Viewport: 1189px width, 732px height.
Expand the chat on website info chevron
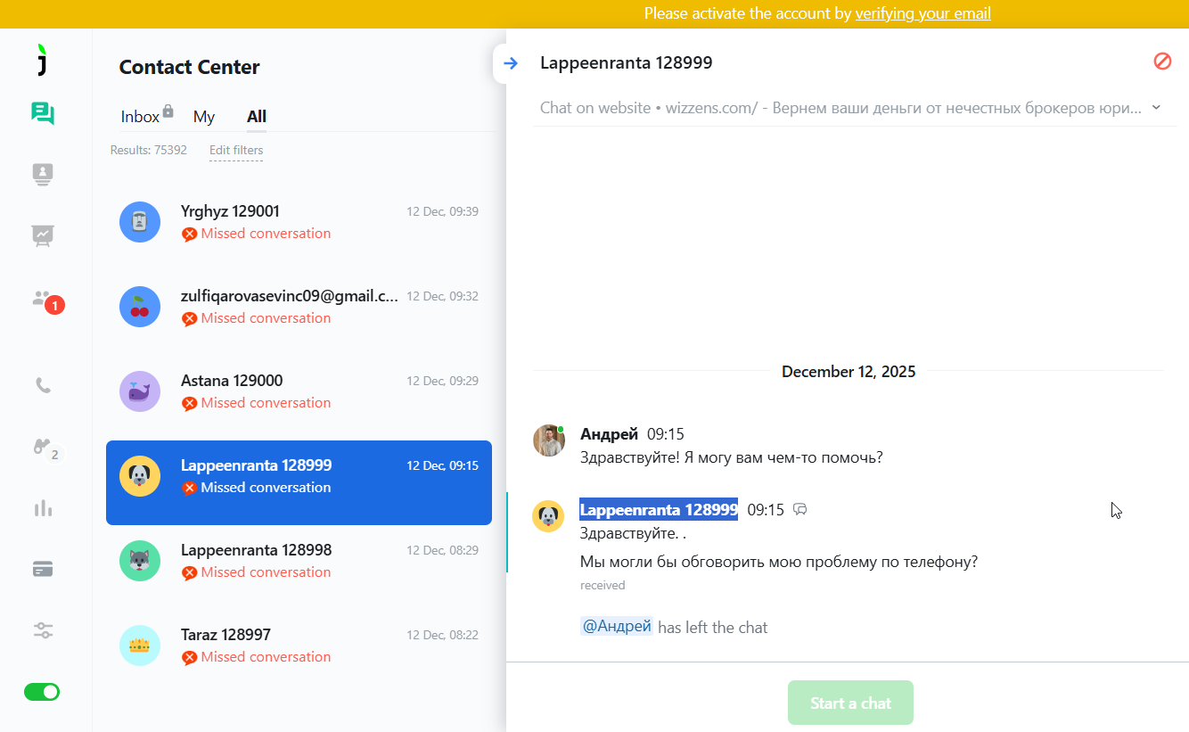click(1156, 108)
